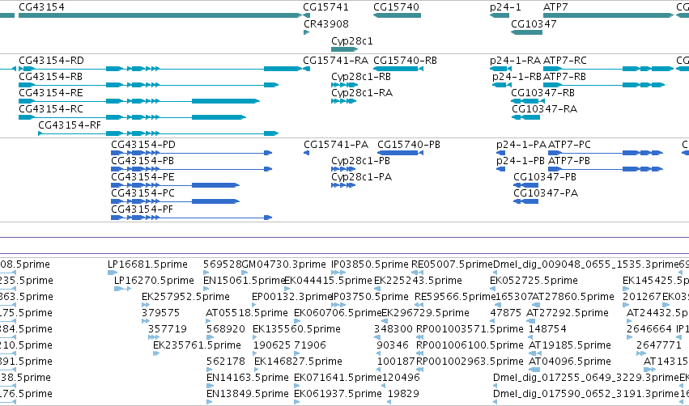This screenshot has width=689, height=406.
Task: Click EST EK052725.5prime
Action: pyautogui.click(x=534, y=281)
